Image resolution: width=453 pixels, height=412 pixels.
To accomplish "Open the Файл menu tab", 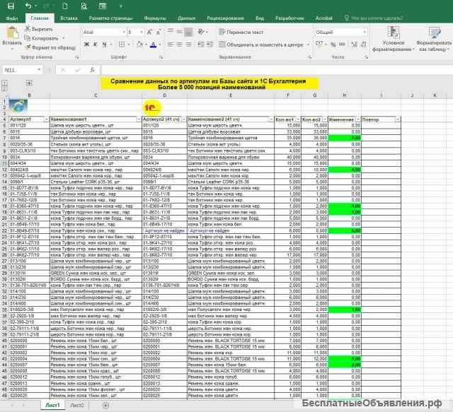I will click(12, 18).
